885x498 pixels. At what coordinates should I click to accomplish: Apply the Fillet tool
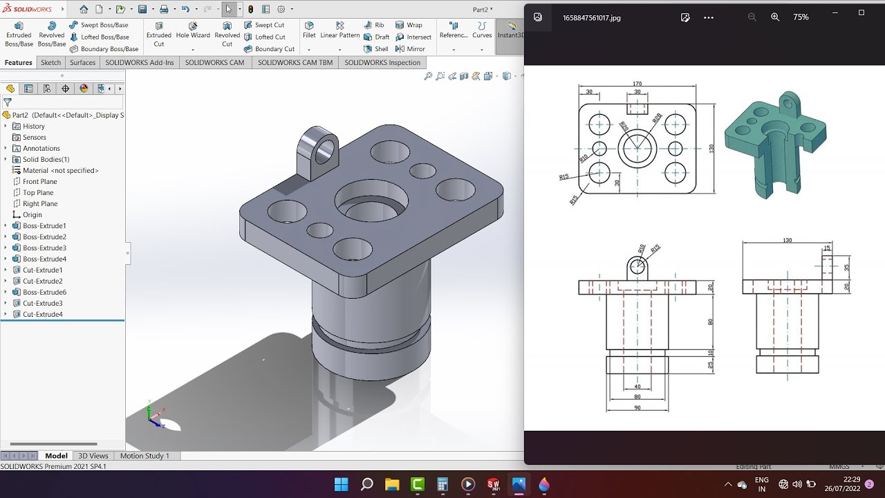click(x=309, y=30)
